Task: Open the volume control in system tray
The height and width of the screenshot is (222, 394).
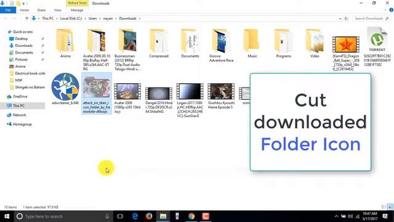Action: 350,216
